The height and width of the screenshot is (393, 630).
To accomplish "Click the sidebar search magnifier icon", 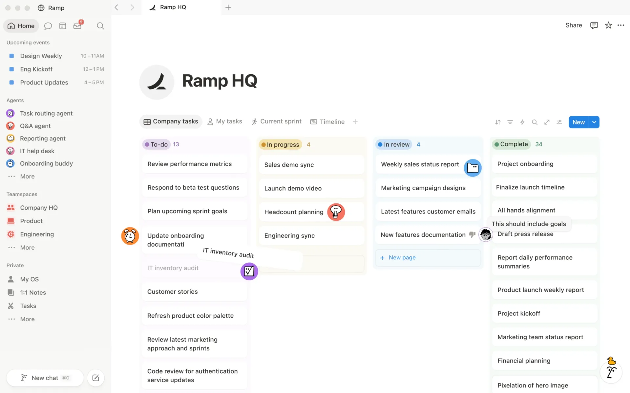I will pos(100,26).
